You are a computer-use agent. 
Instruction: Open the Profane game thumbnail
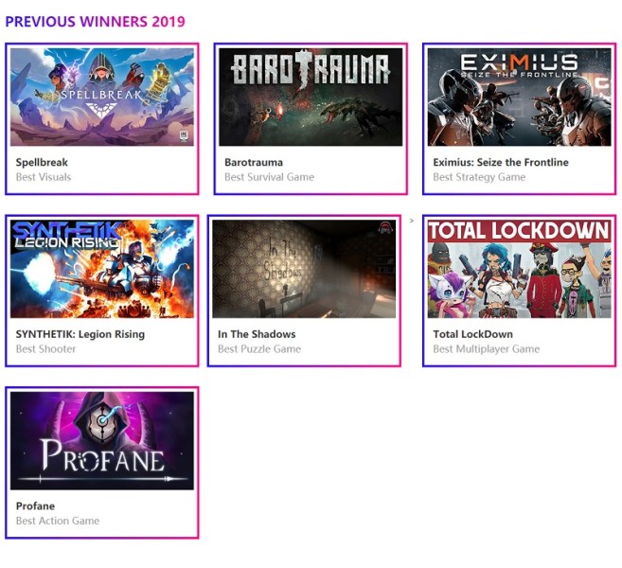[x=102, y=441]
